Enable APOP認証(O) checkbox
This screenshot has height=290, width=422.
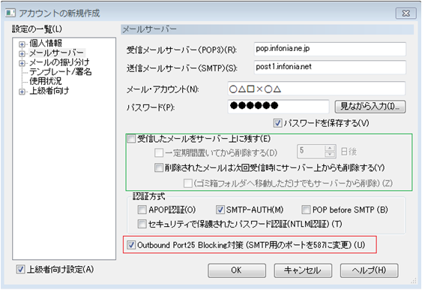pos(142,210)
